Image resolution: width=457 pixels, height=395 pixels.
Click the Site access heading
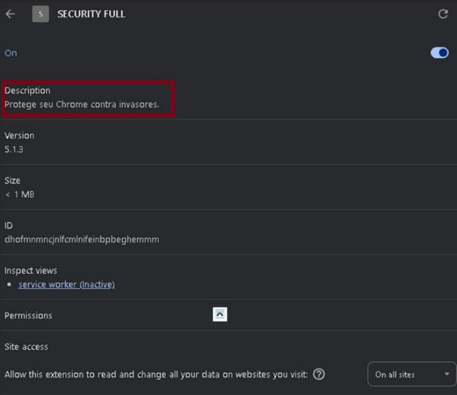tap(26, 347)
